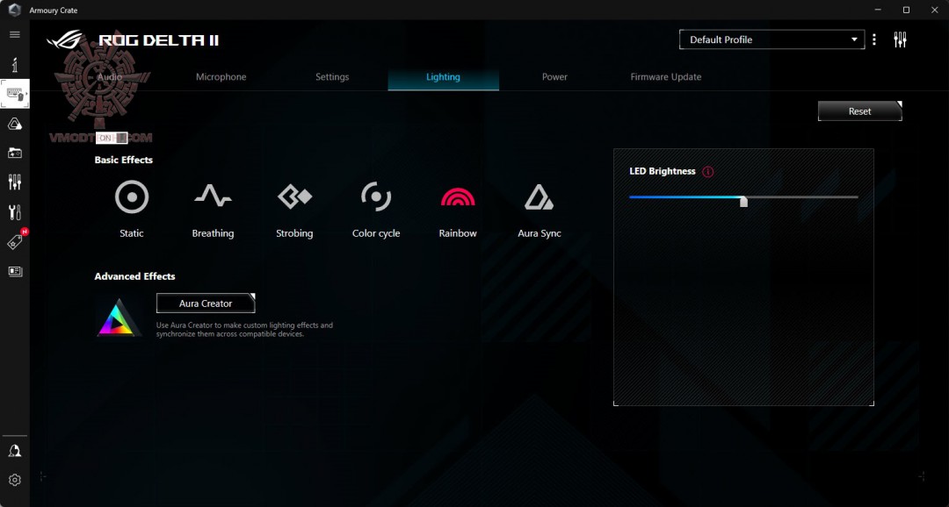Image resolution: width=949 pixels, height=507 pixels.
Task: Open the News sidebar icon
Action: (15, 271)
